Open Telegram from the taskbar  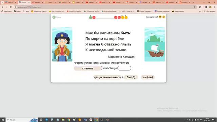[47, 120]
